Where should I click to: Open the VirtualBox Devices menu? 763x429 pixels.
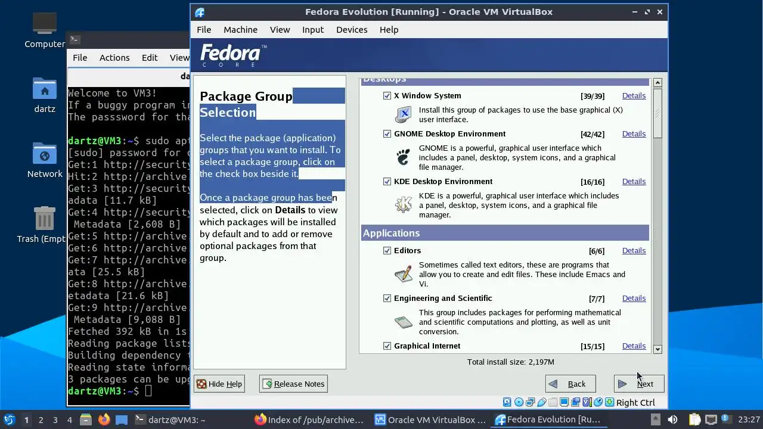coord(352,29)
